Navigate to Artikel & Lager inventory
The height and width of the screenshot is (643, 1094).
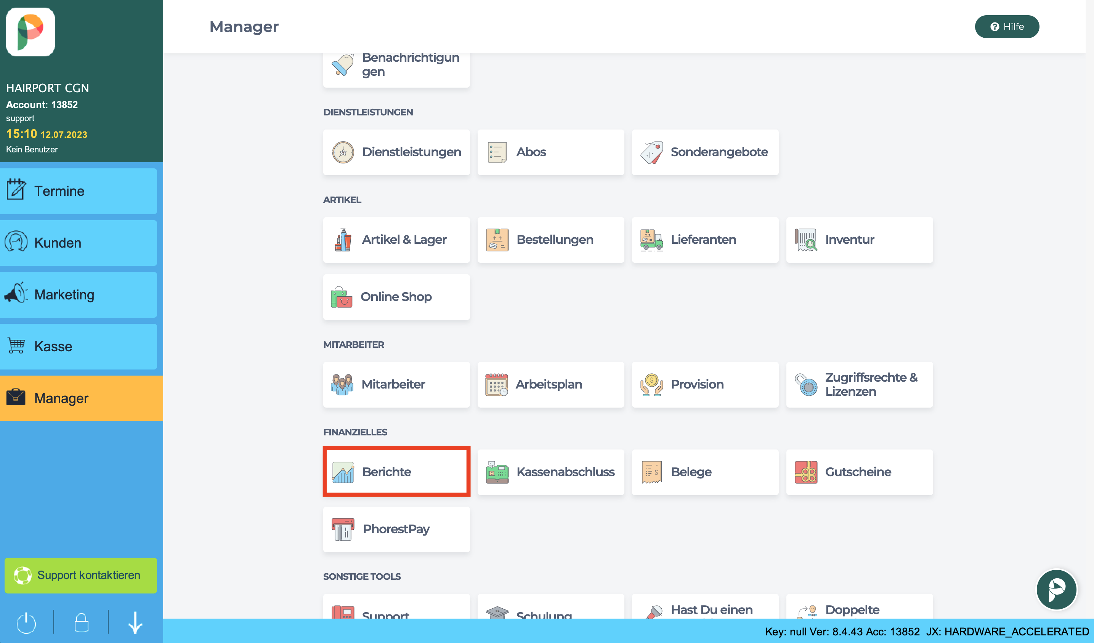tap(395, 240)
